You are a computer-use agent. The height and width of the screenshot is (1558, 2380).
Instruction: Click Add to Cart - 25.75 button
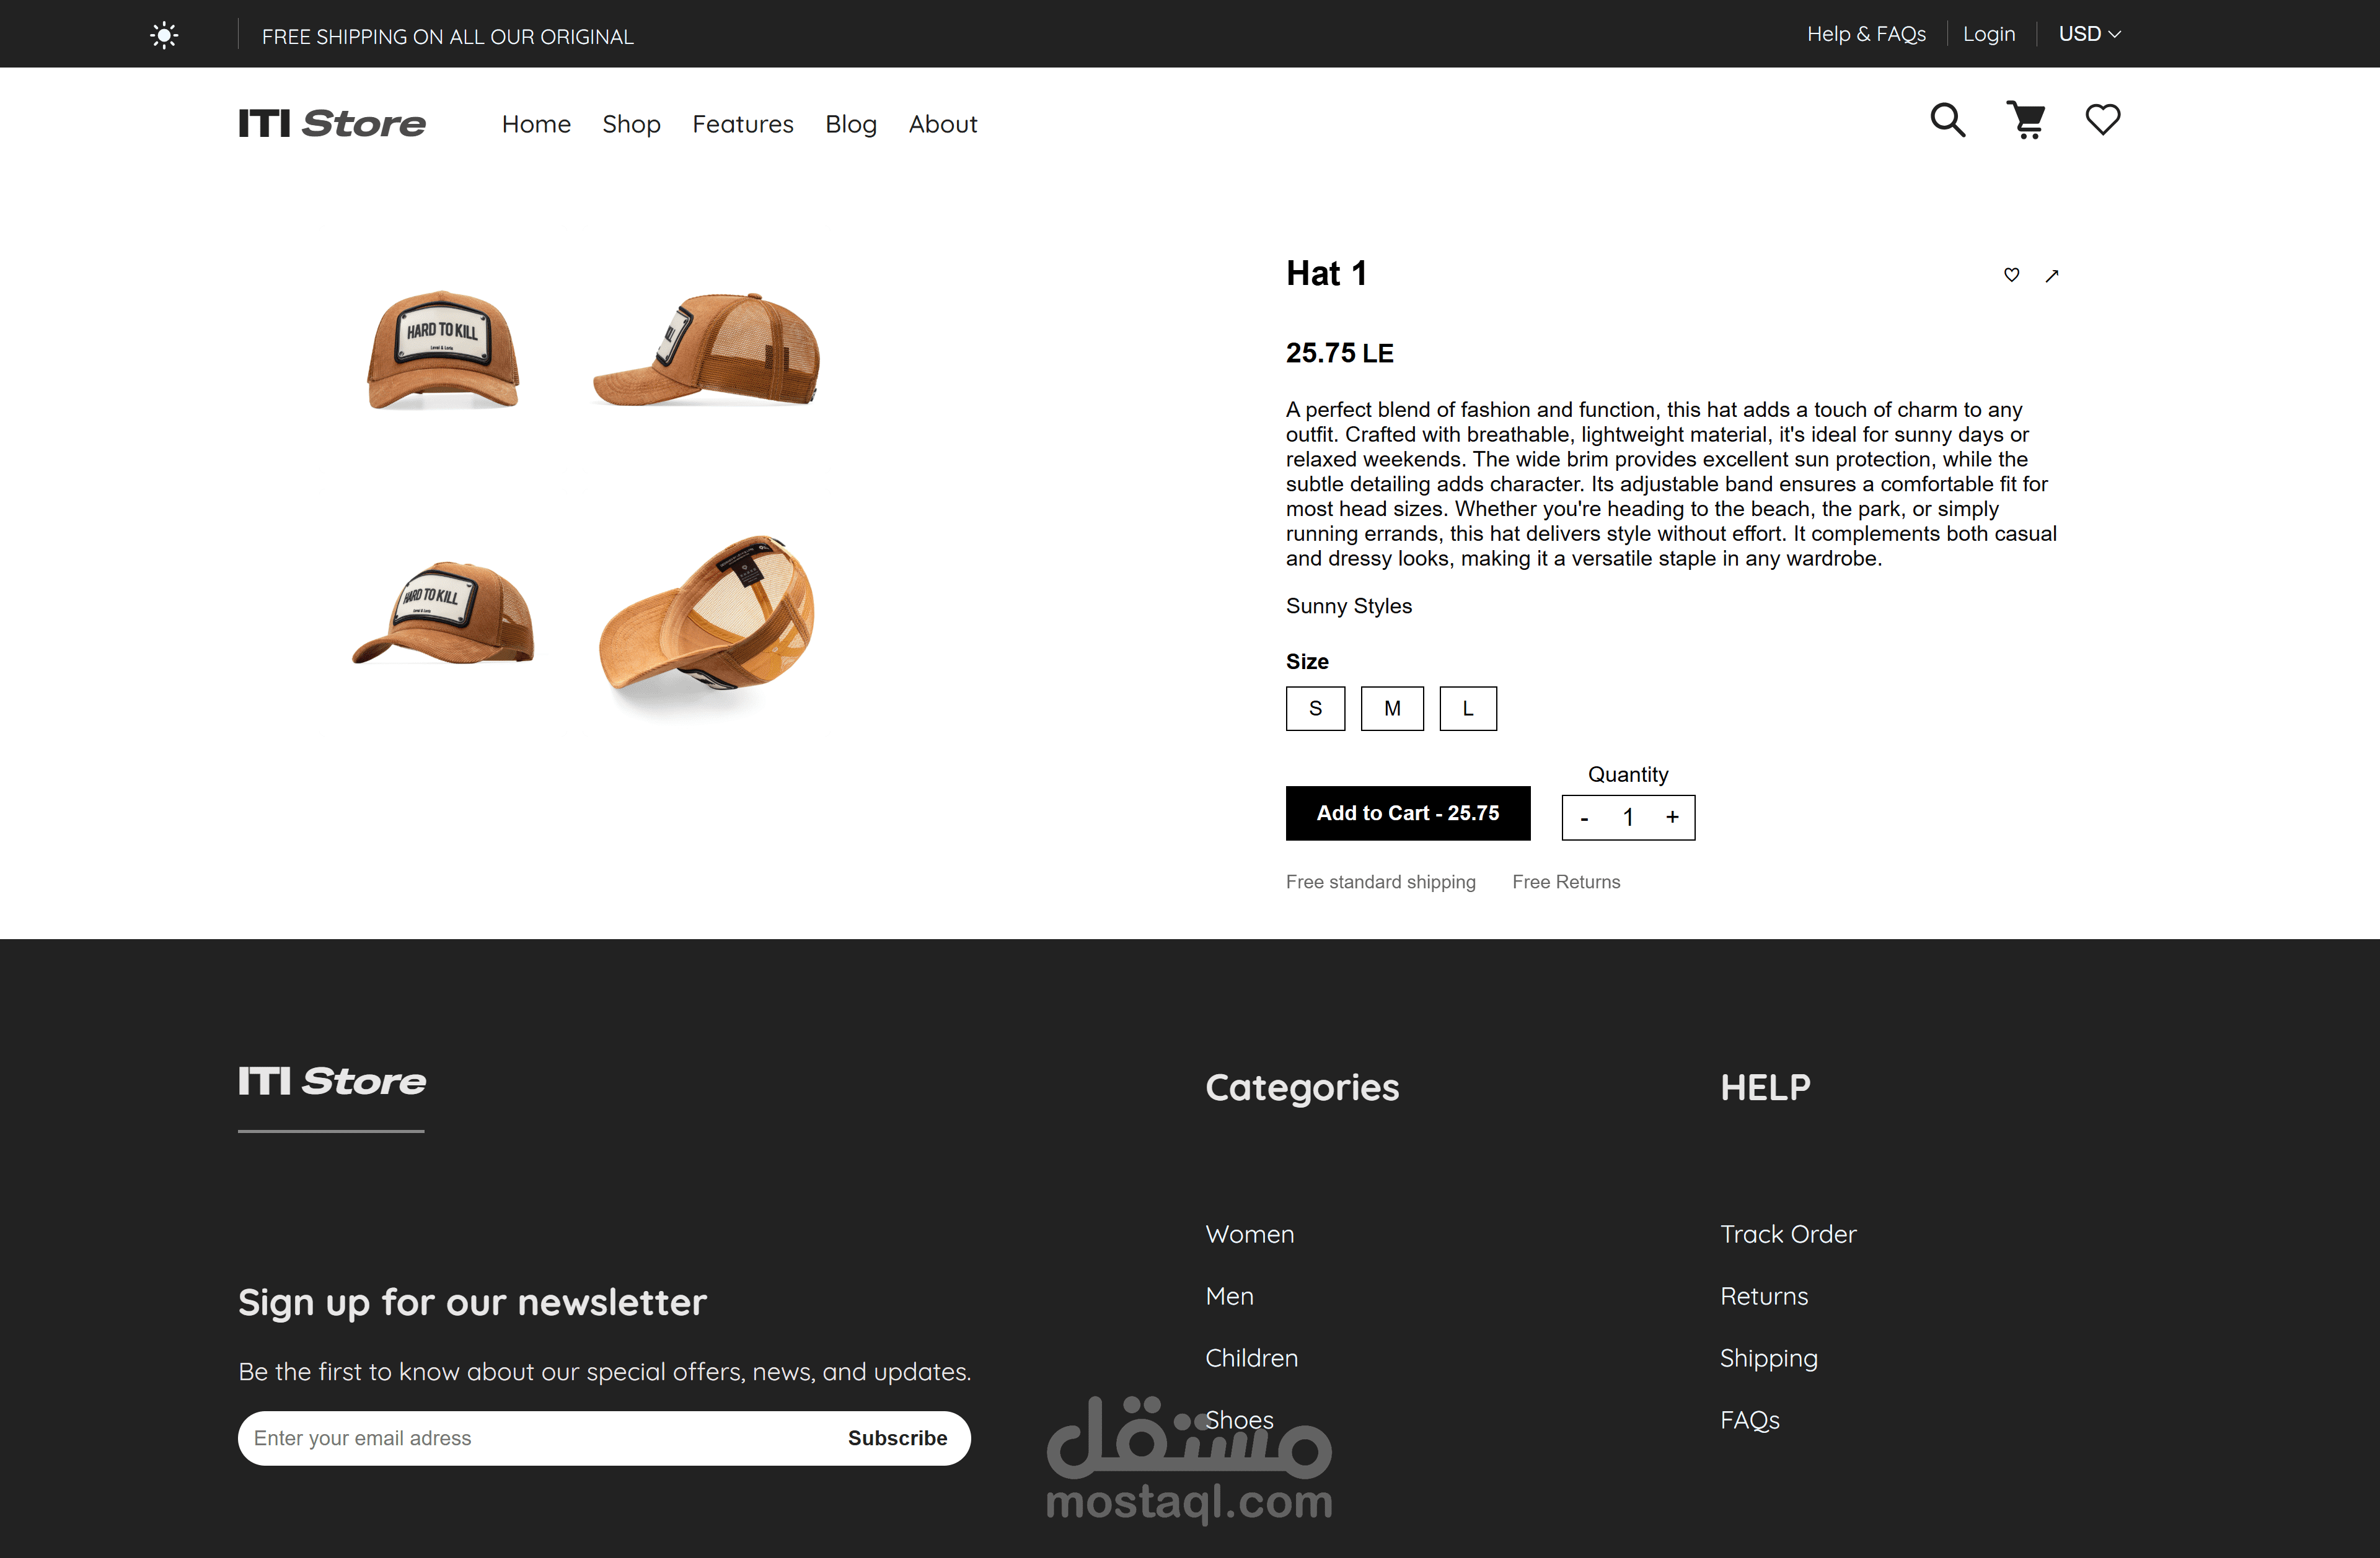[x=1408, y=813]
